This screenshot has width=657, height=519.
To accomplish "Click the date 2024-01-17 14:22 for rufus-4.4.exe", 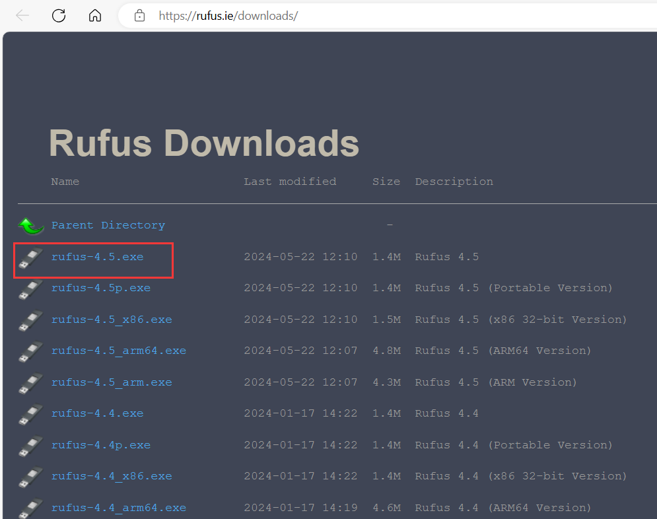I will (300, 413).
